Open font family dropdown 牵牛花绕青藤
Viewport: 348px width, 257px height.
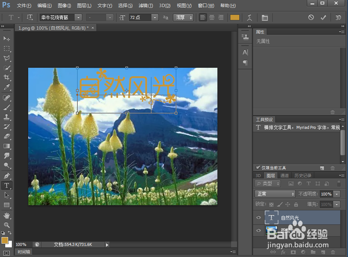point(79,17)
